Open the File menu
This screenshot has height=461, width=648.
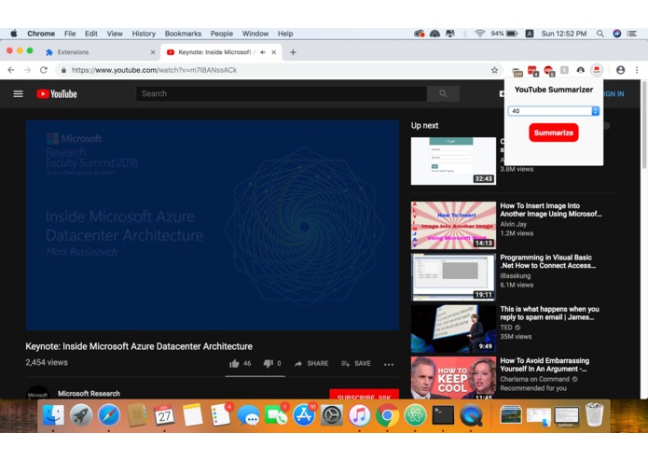point(70,34)
